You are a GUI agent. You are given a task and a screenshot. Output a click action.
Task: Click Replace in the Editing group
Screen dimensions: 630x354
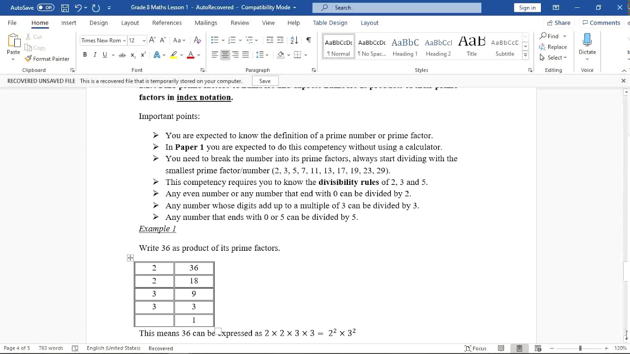553,47
